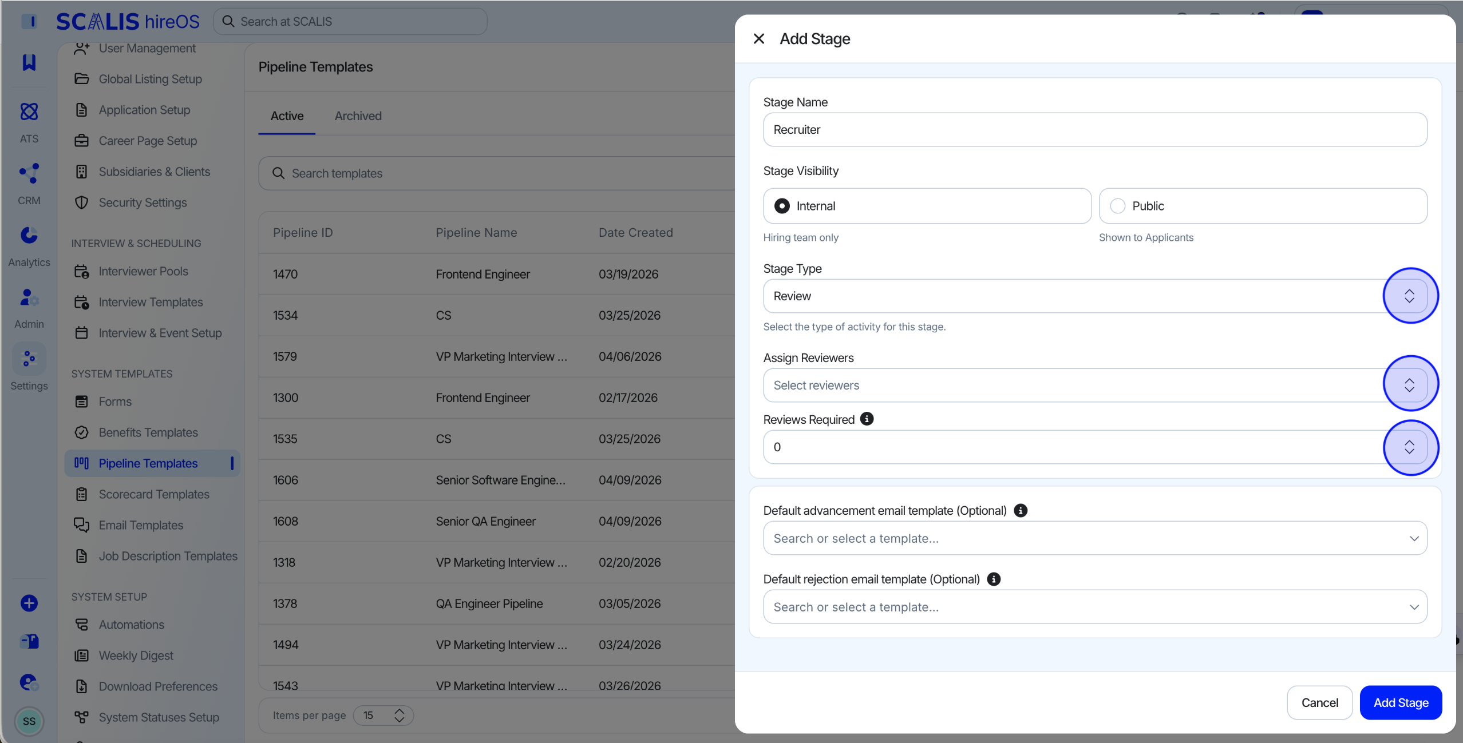1463x743 pixels.
Task: Click the Cancel button
Action: coord(1319,702)
